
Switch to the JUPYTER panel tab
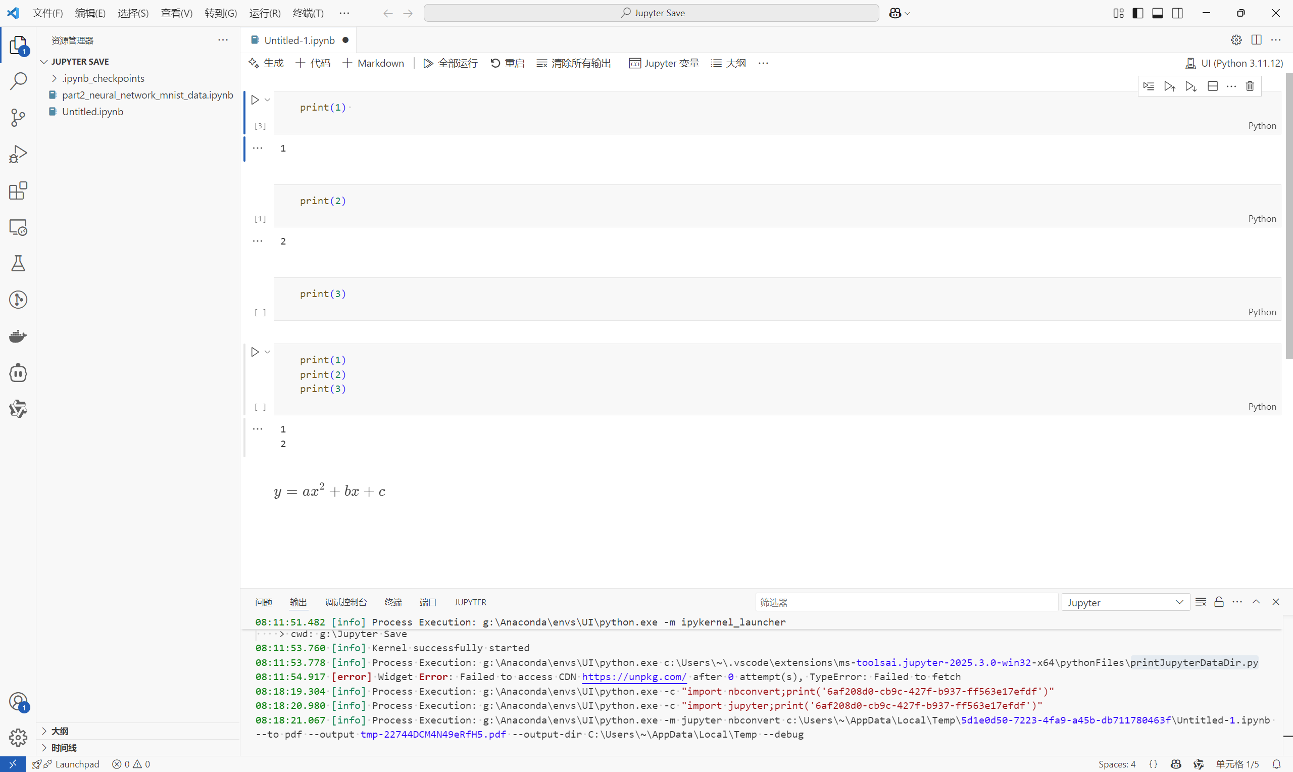(x=470, y=602)
